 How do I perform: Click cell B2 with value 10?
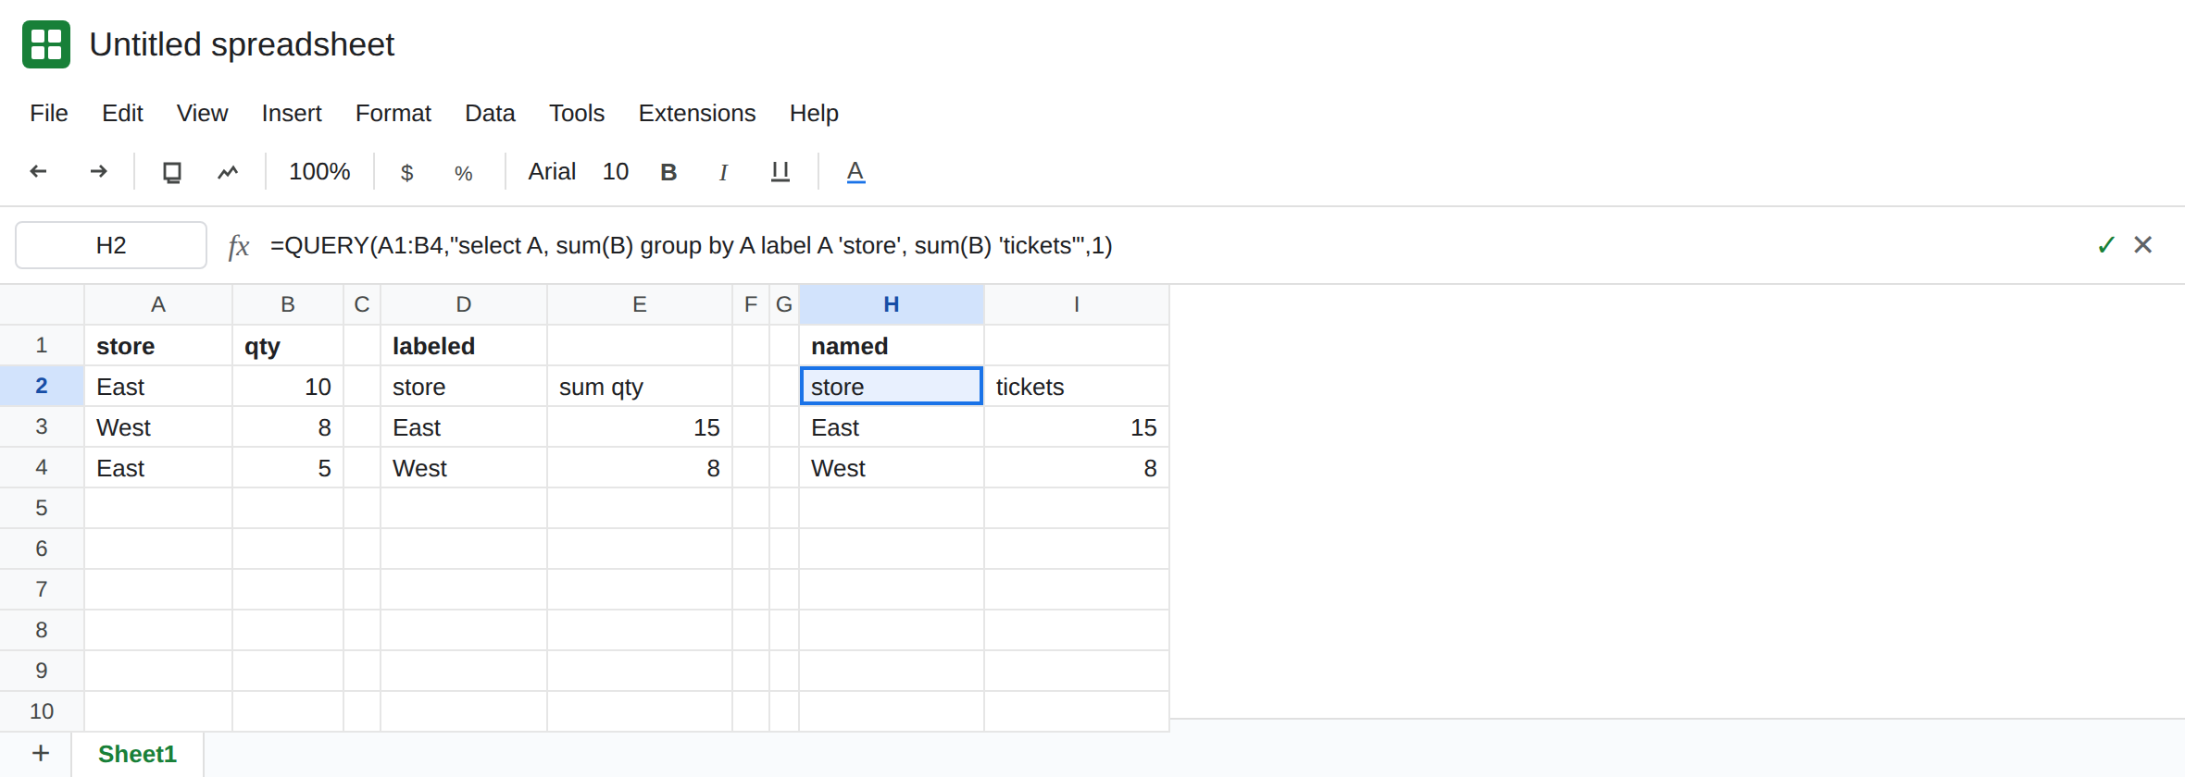[288, 386]
